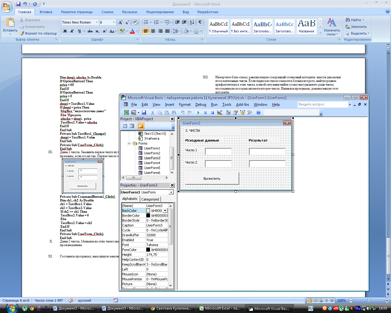Image resolution: width=391 pixels, height=313 pixels.
Task: Toggle Bold (Ж) formatting in Word ribbon
Action: 65,31
